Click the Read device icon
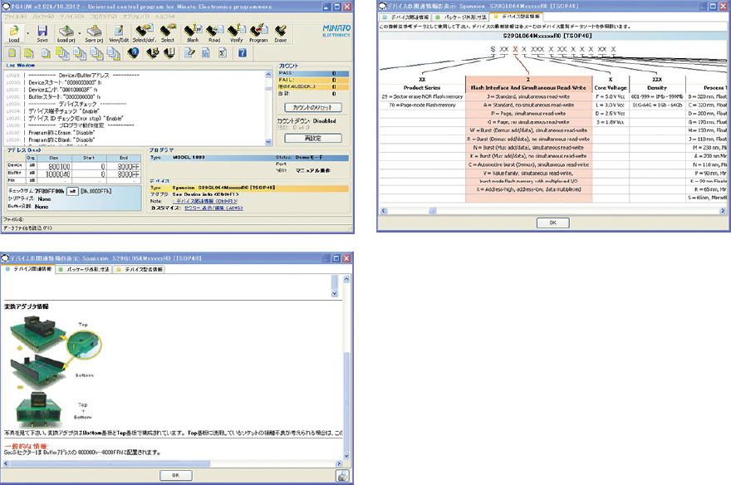Screen dimensions: 731x485 pos(214,33)
